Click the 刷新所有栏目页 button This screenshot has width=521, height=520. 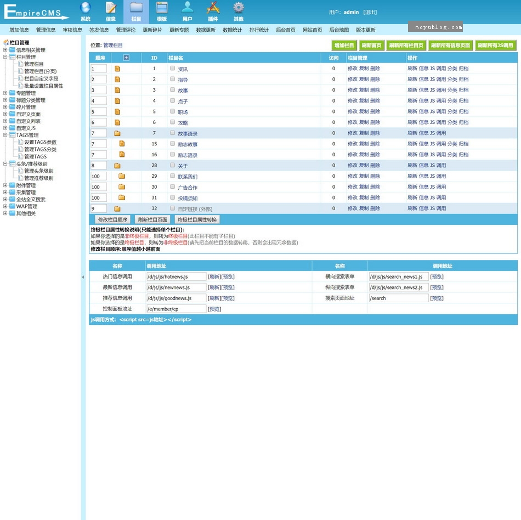406,46
